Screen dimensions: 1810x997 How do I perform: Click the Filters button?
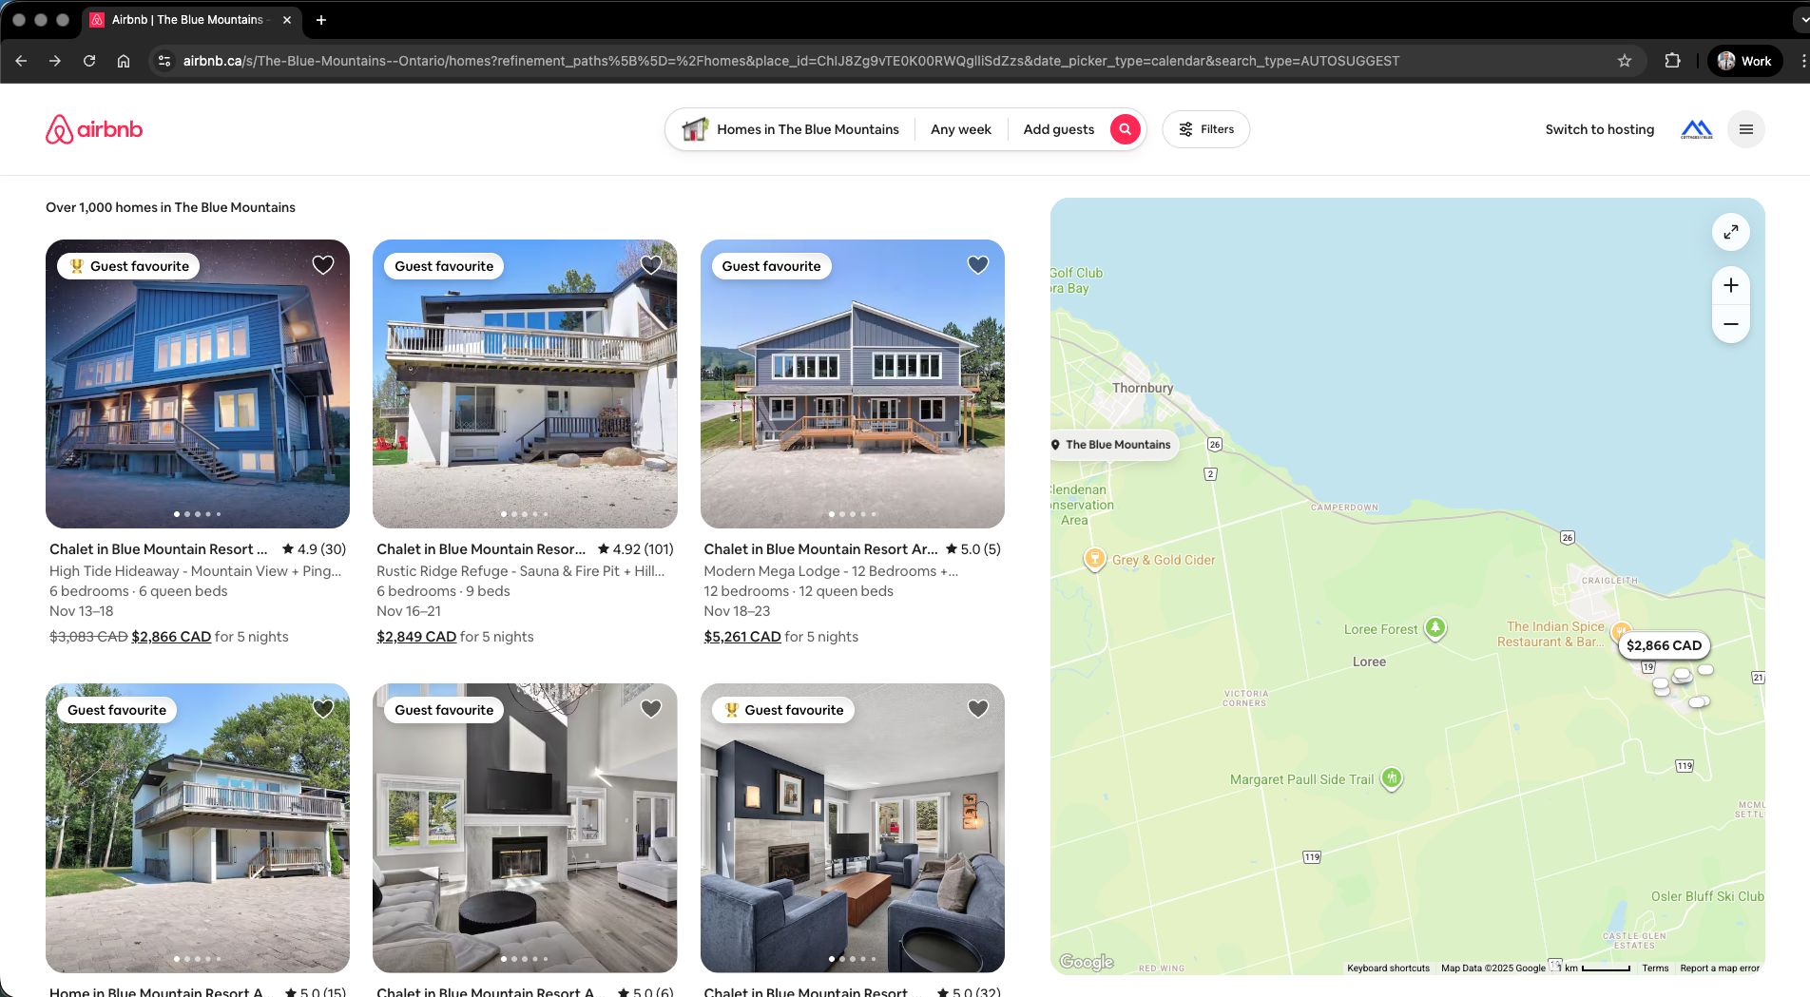point(1205,129)
